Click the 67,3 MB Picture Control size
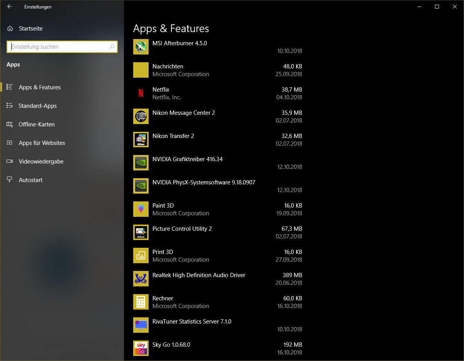The image size is (464, 361). coord(292,229)
